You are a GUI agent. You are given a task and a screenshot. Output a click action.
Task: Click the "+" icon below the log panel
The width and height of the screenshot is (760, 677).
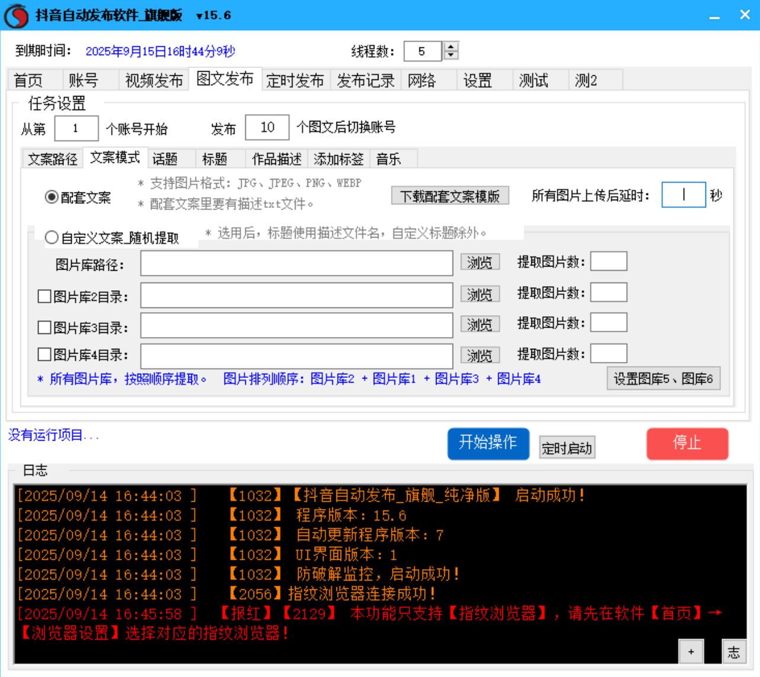[x=691, y=652]
